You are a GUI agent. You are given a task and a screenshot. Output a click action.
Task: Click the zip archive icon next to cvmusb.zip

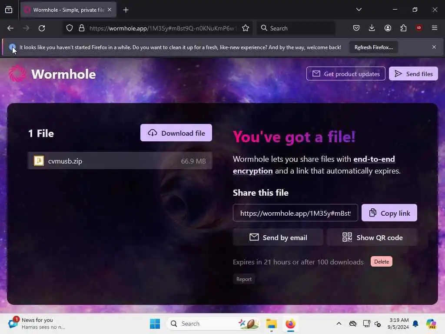[39, 161]
